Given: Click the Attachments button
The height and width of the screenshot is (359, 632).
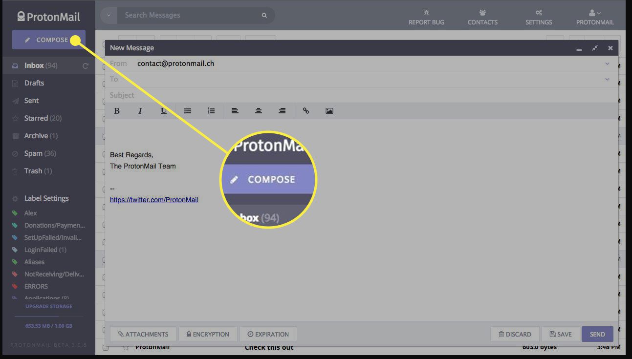Looking at the screenshot, I should tap(143, 334).
